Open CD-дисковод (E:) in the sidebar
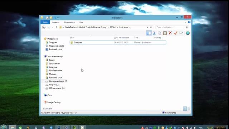 pyautogui.click(x=57, y=88)
